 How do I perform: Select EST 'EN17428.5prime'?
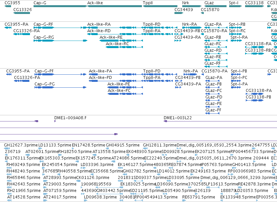(x=89, y=145)
